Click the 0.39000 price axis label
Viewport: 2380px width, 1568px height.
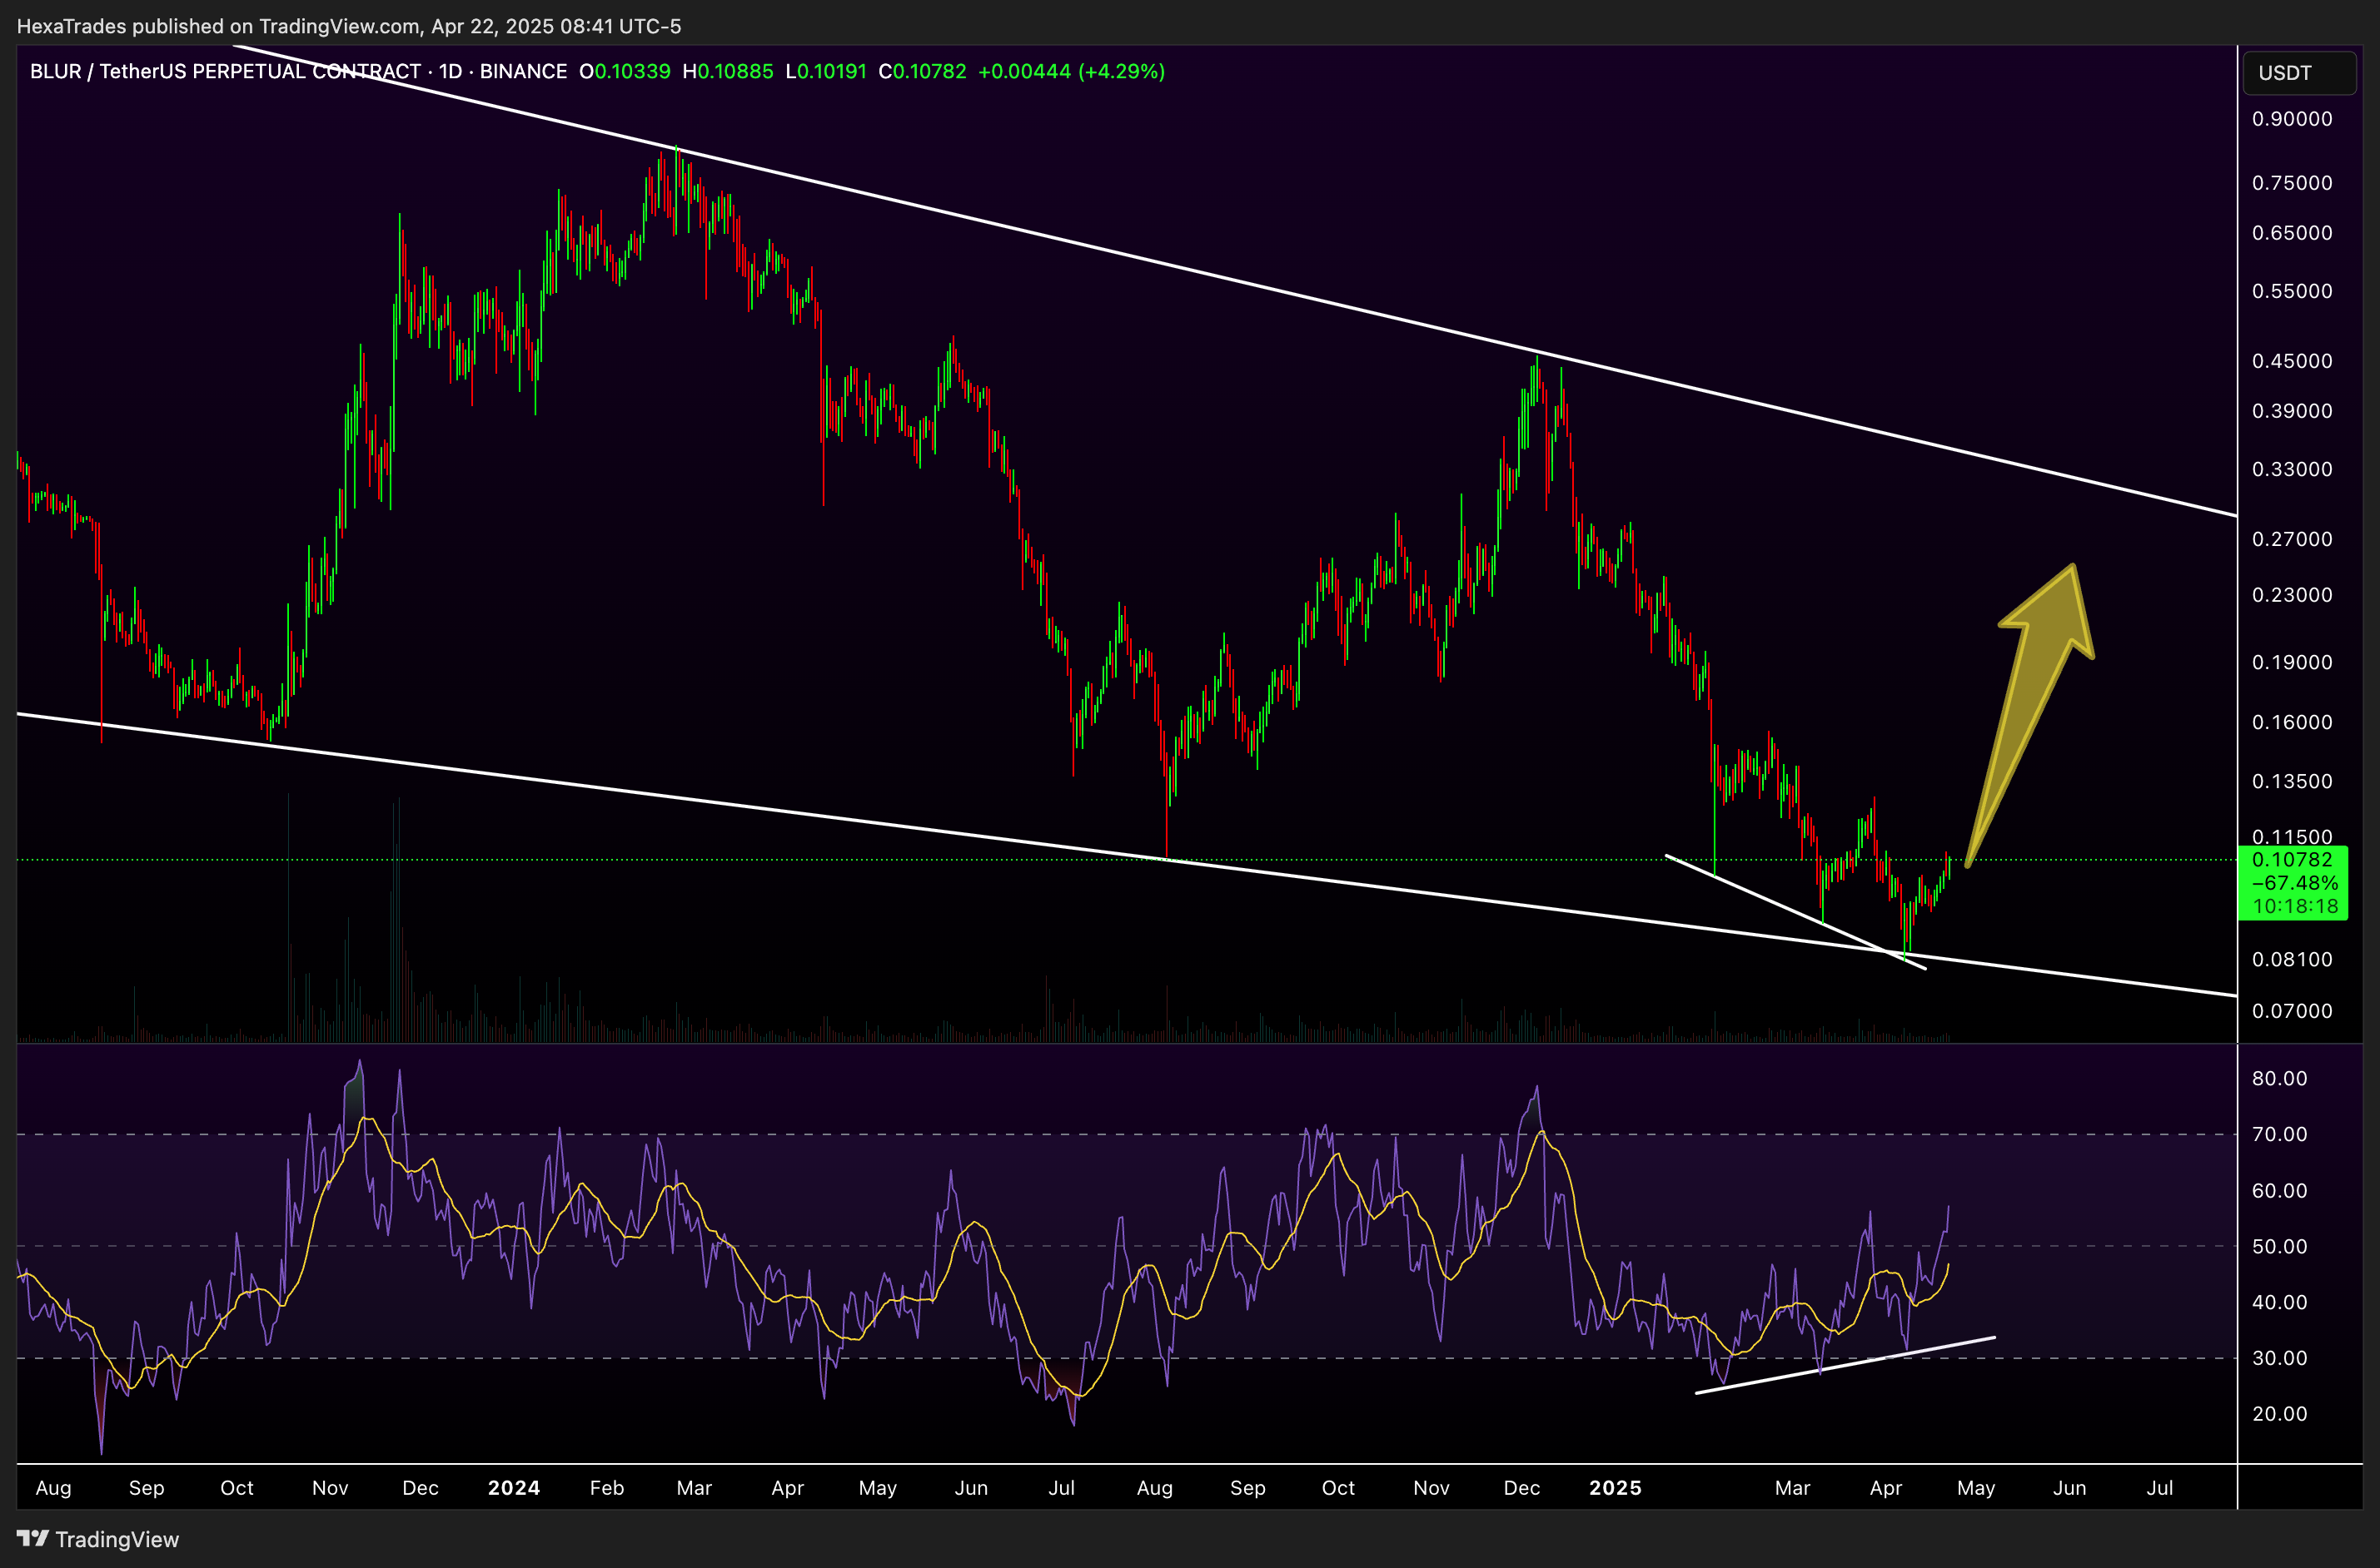2292,411
